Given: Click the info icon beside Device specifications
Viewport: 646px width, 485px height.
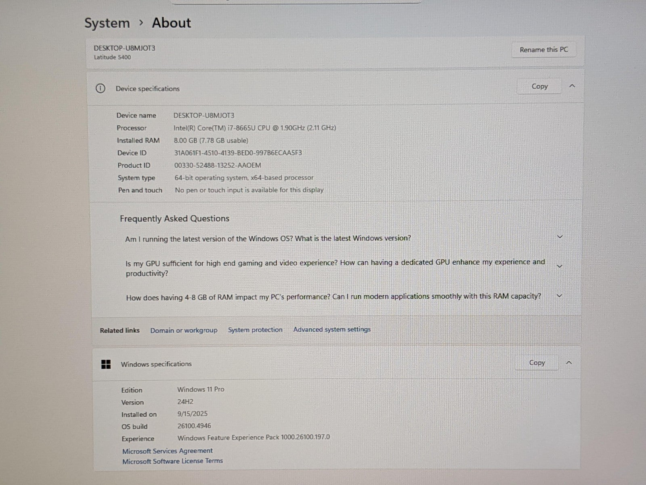Looking at the screenshot, I should [x=101, y=89].
